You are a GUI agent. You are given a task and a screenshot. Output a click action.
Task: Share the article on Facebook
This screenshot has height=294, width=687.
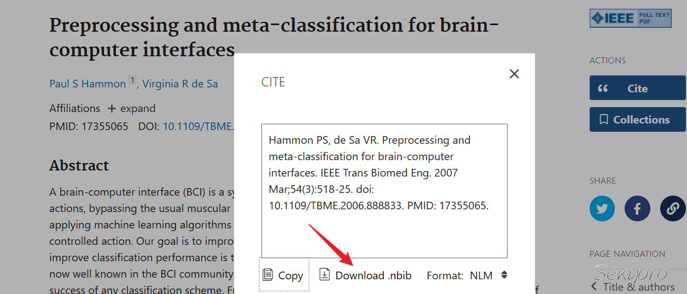click(637, 208)
